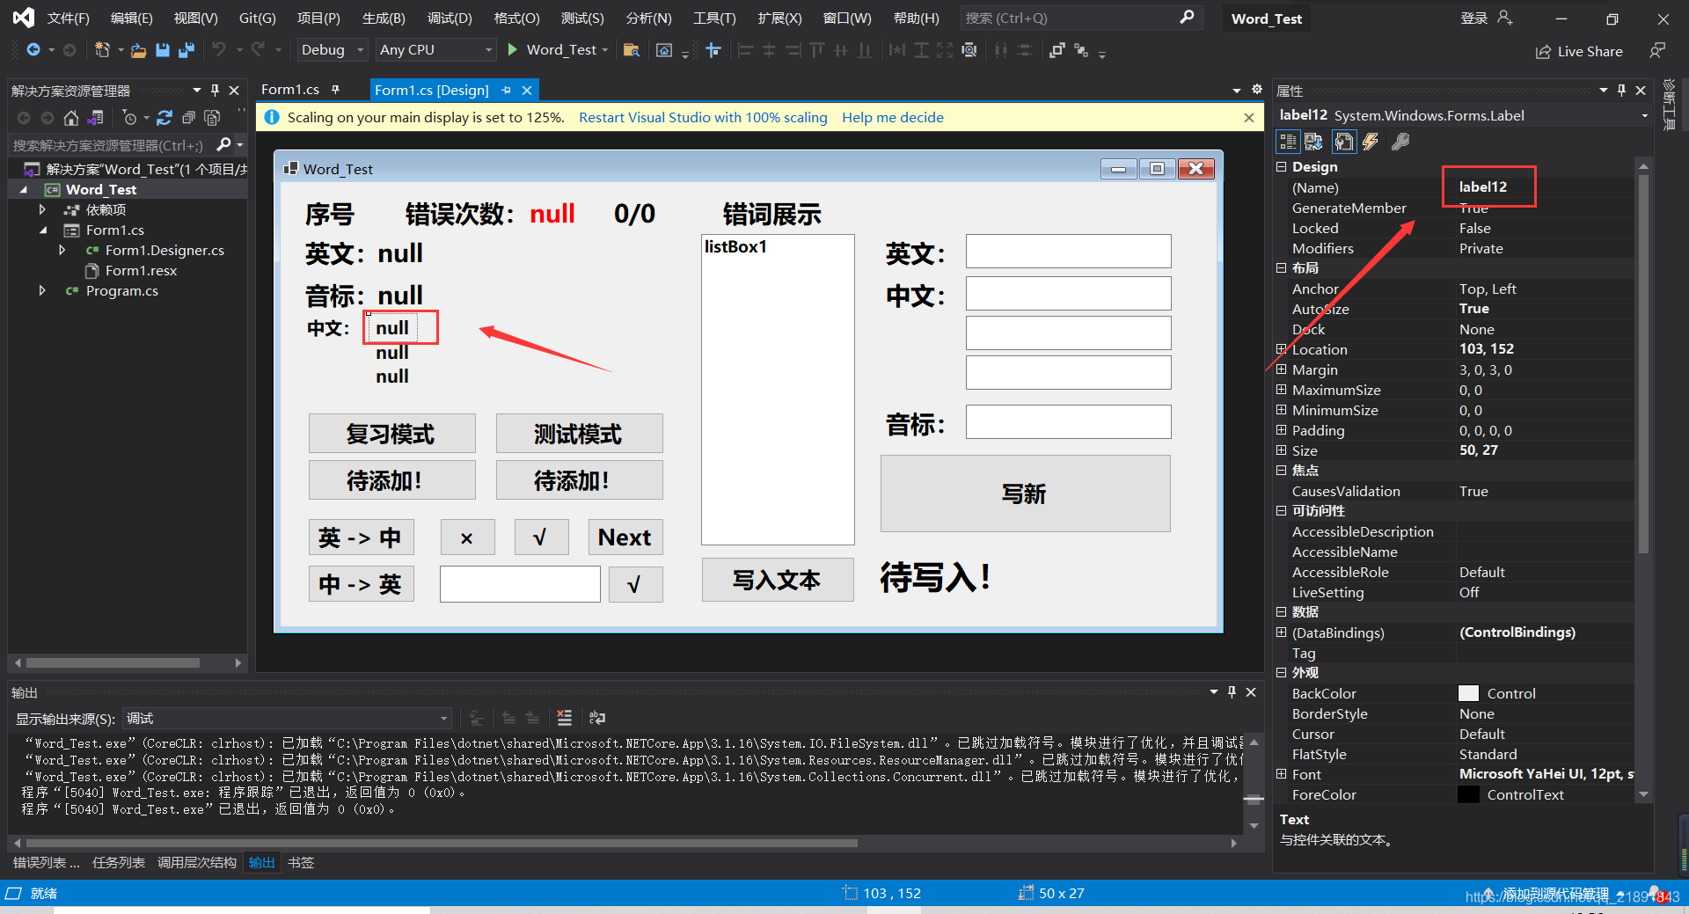Click Show All Files icon in Solution Explorer
Screen dimensions: 1689x914
(212, 118)
